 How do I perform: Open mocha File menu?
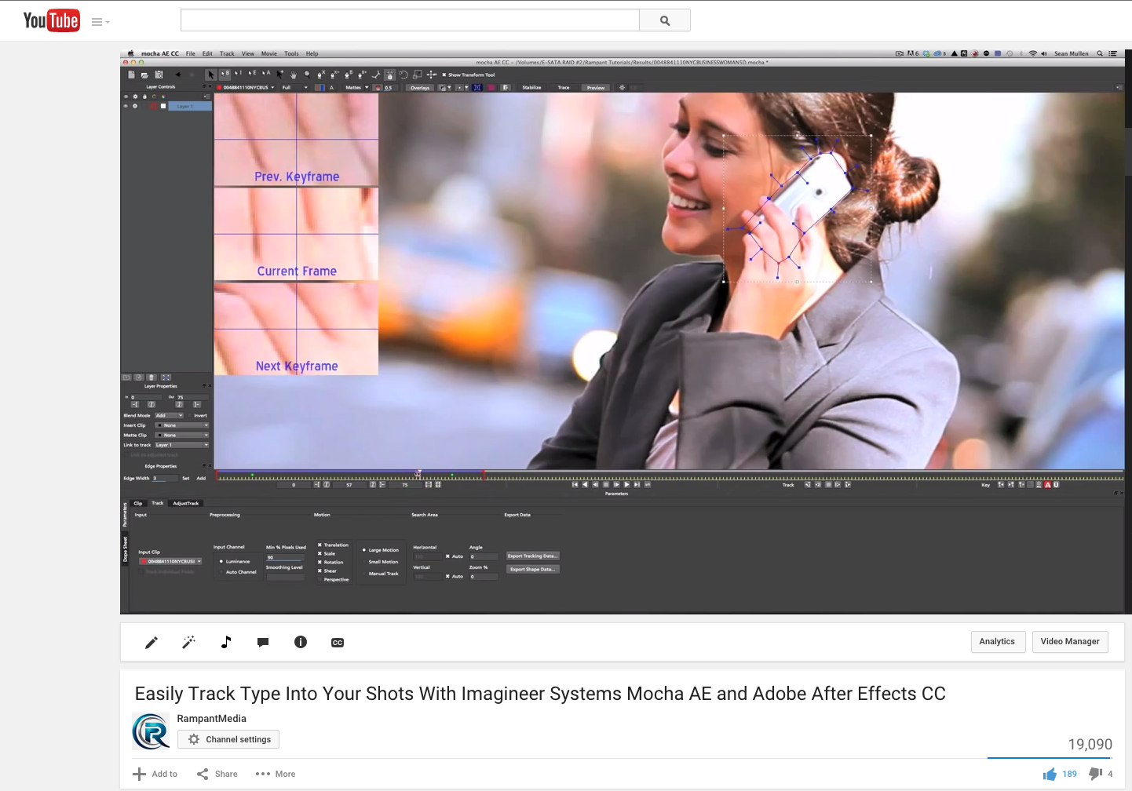click(191, 54)
